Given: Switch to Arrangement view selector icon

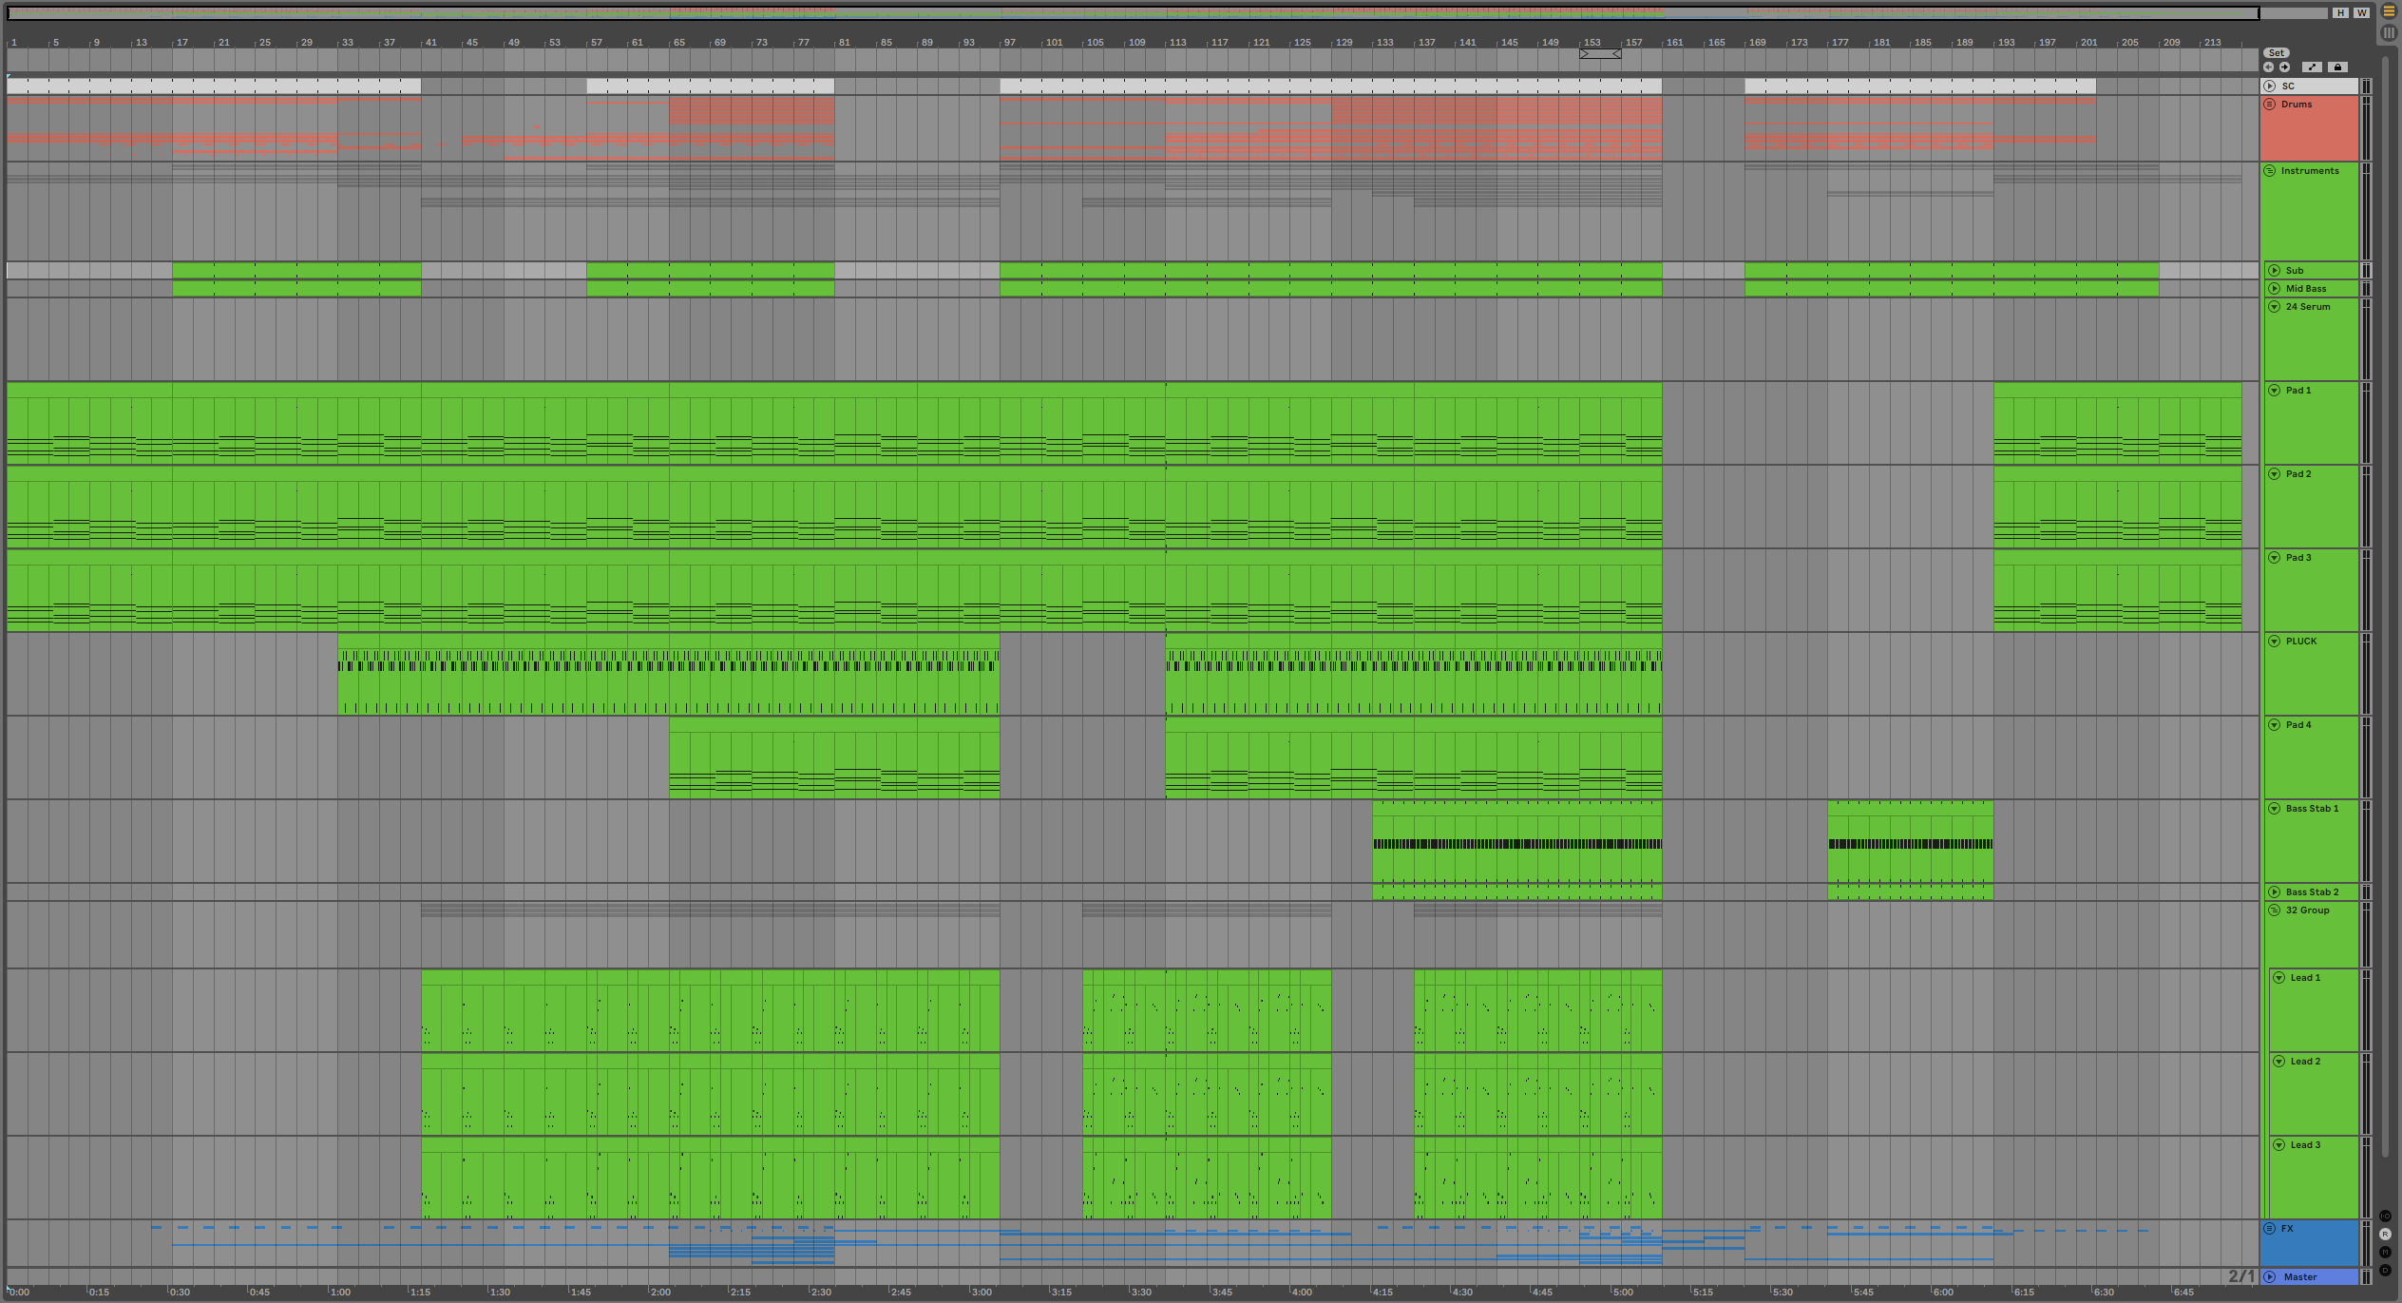Looking at the screenshot, I should coord(2389,11).
